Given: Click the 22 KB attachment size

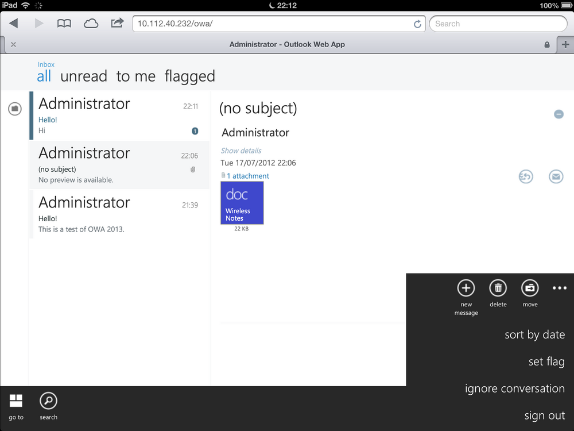Looking at the screenshot, I should [241, 229].
